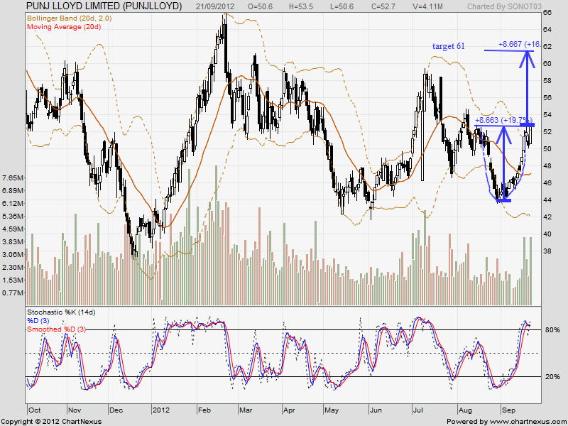This screenshot has height=426, width=568.
Task: Click the 4.59M volume axis label
Action: pyautogui.click(x=13, y=229)
